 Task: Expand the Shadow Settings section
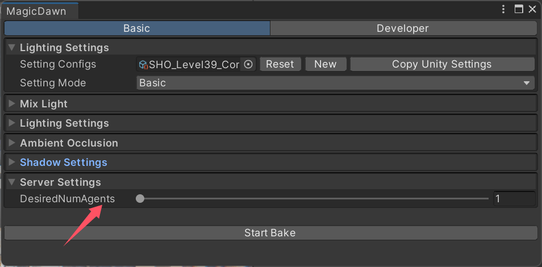coord(11,162)
